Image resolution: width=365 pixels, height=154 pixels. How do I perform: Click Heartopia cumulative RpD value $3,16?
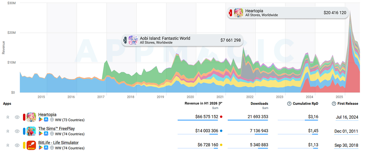(x=313, y=117)
